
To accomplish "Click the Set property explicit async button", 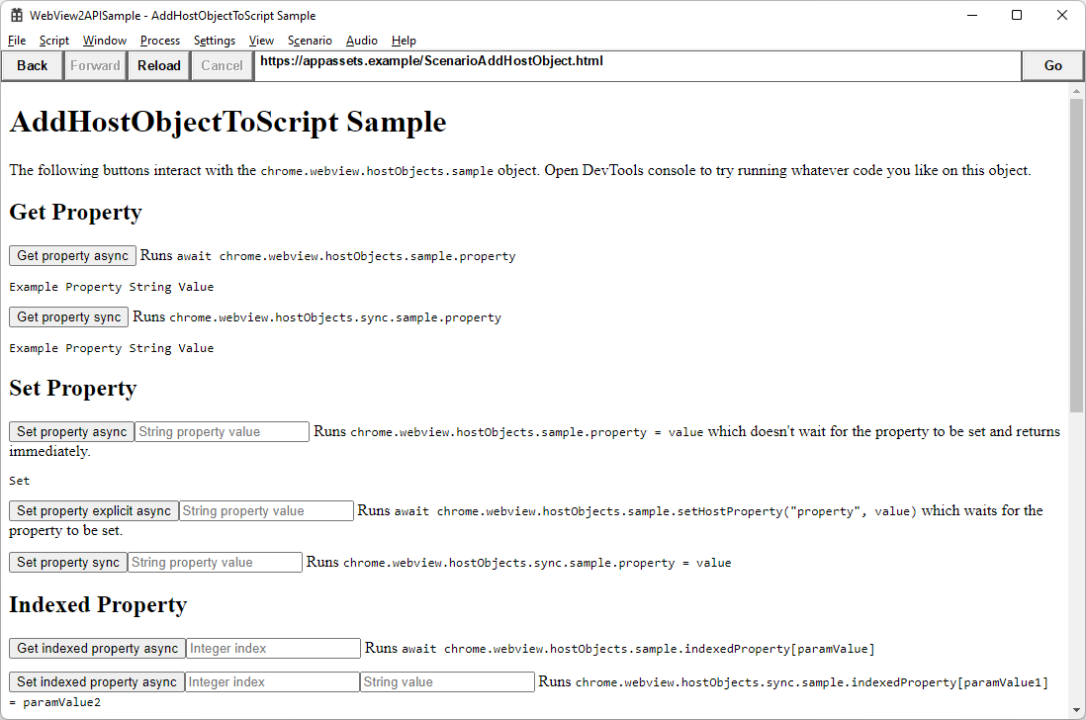I will 93,510.
